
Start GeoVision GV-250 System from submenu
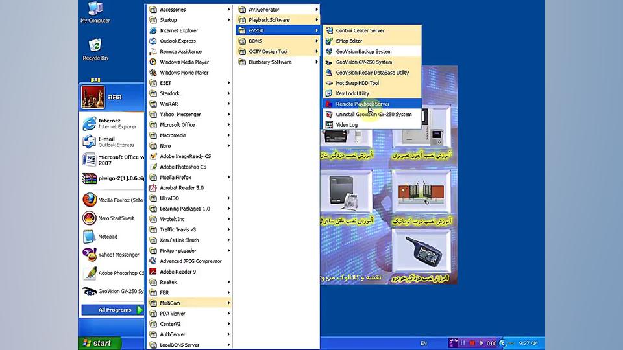coord(372,62)
